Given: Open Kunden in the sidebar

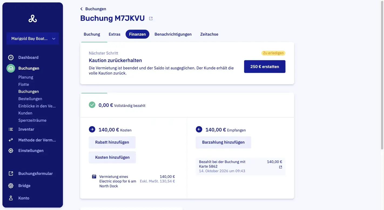Looking at the screenshot, I should tap(25, 113).
